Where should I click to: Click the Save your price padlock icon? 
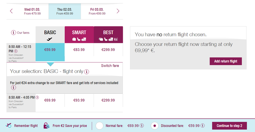coord(46,125)
